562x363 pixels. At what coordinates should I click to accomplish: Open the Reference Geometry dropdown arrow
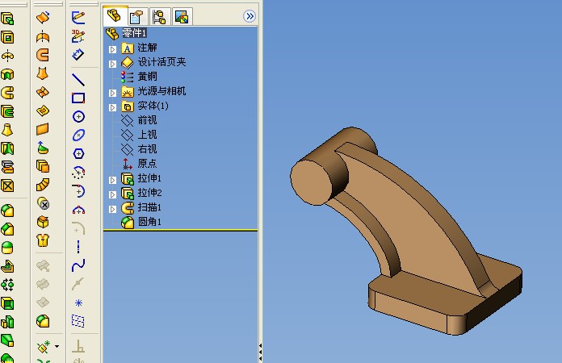(57, 347)
